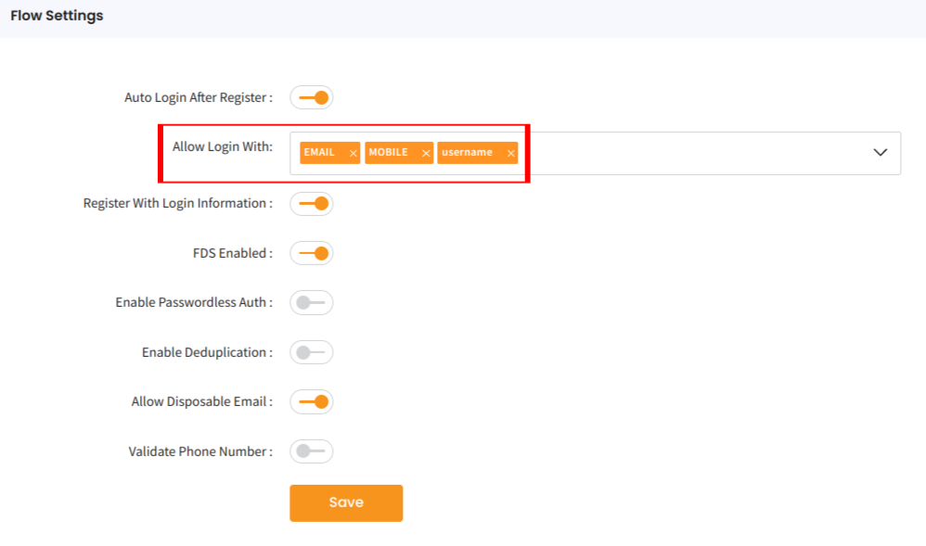Enable Passwordless Auth
Image resolution: width=926 pixels, height=546 pixels.
(311, 302)
